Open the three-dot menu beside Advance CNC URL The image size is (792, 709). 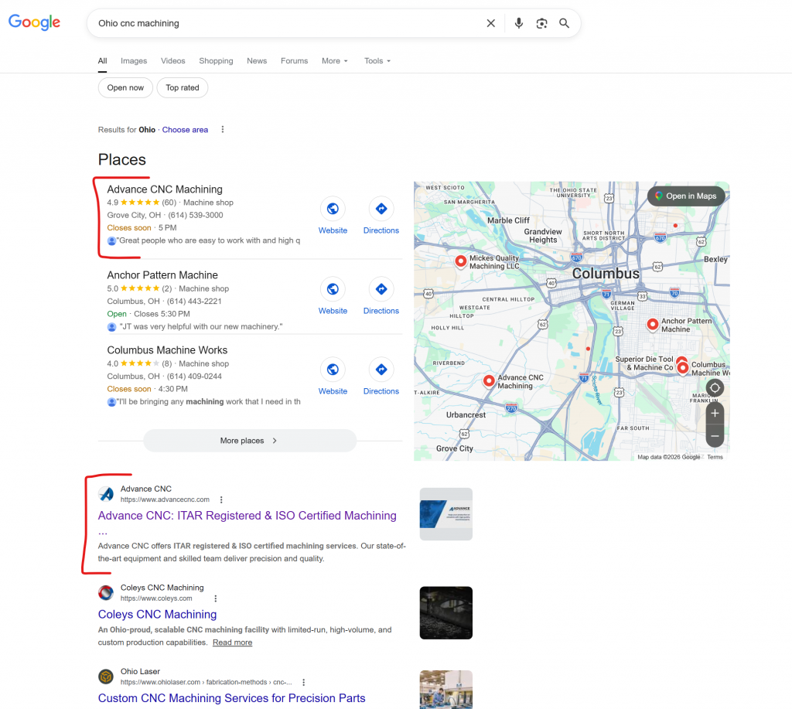[221, 499]
